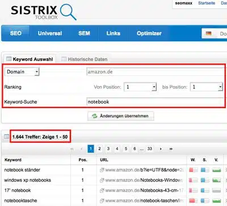Click blue S. indicator for windows xp notebooks
This screenshot has width=227, height=206.
[205, 180]
